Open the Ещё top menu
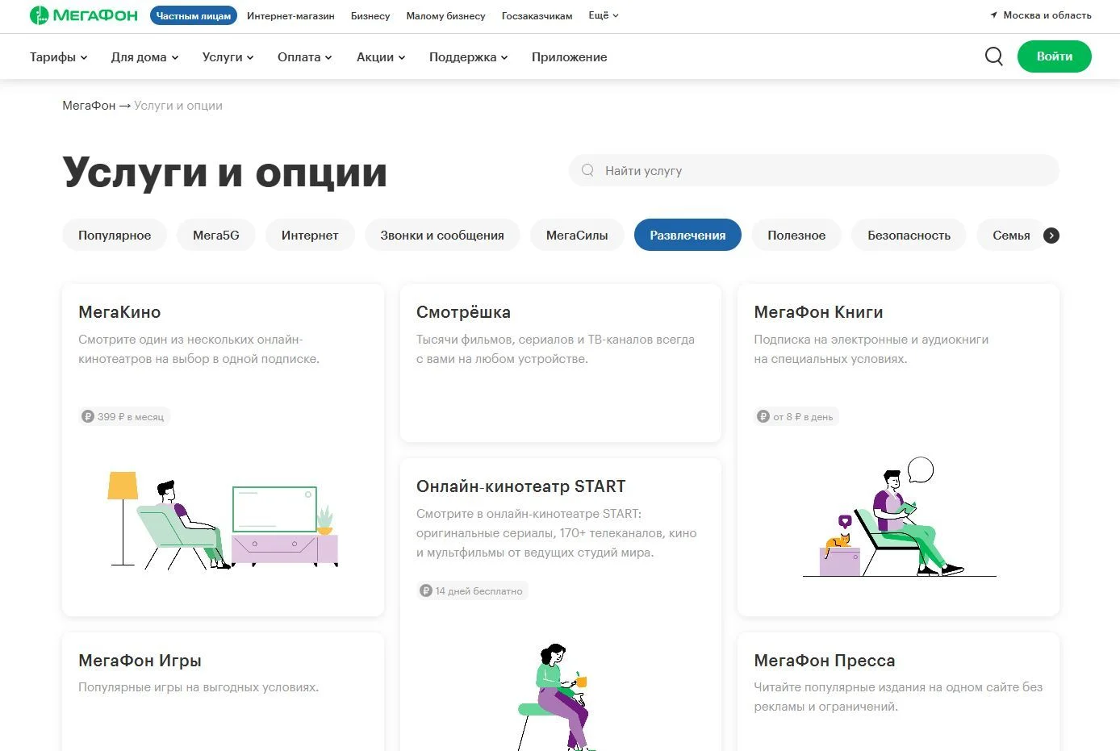This screenshot has width=1120, height=751. 604,15
